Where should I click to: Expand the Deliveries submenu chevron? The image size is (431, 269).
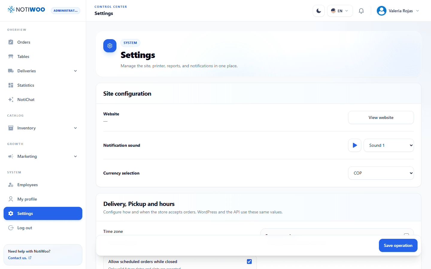(x=75, y=71)
